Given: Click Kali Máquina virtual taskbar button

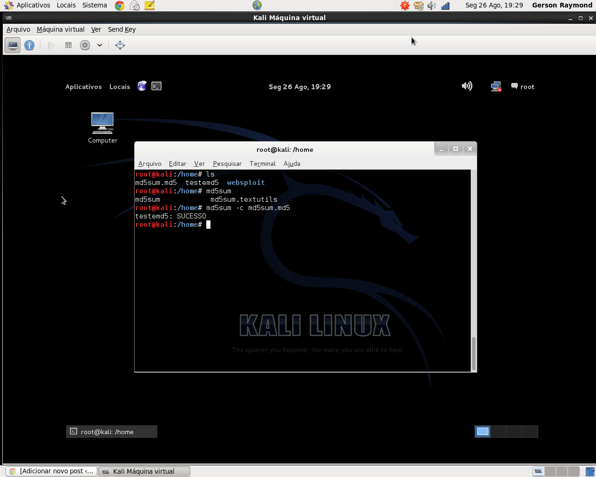Looking at the screenshot, I should pyautogui.click(x=144, y=471).
